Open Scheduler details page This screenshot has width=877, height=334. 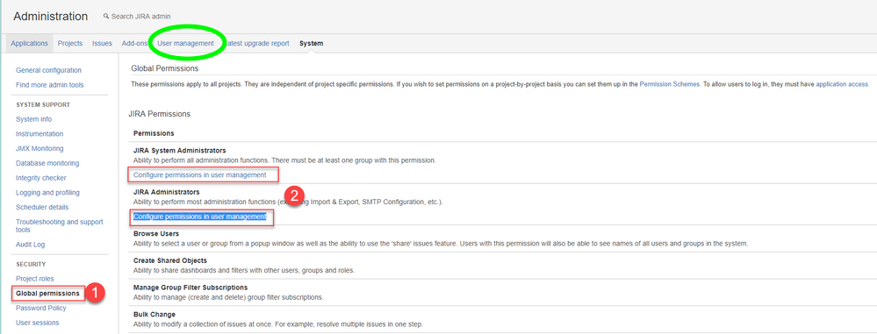42,207
